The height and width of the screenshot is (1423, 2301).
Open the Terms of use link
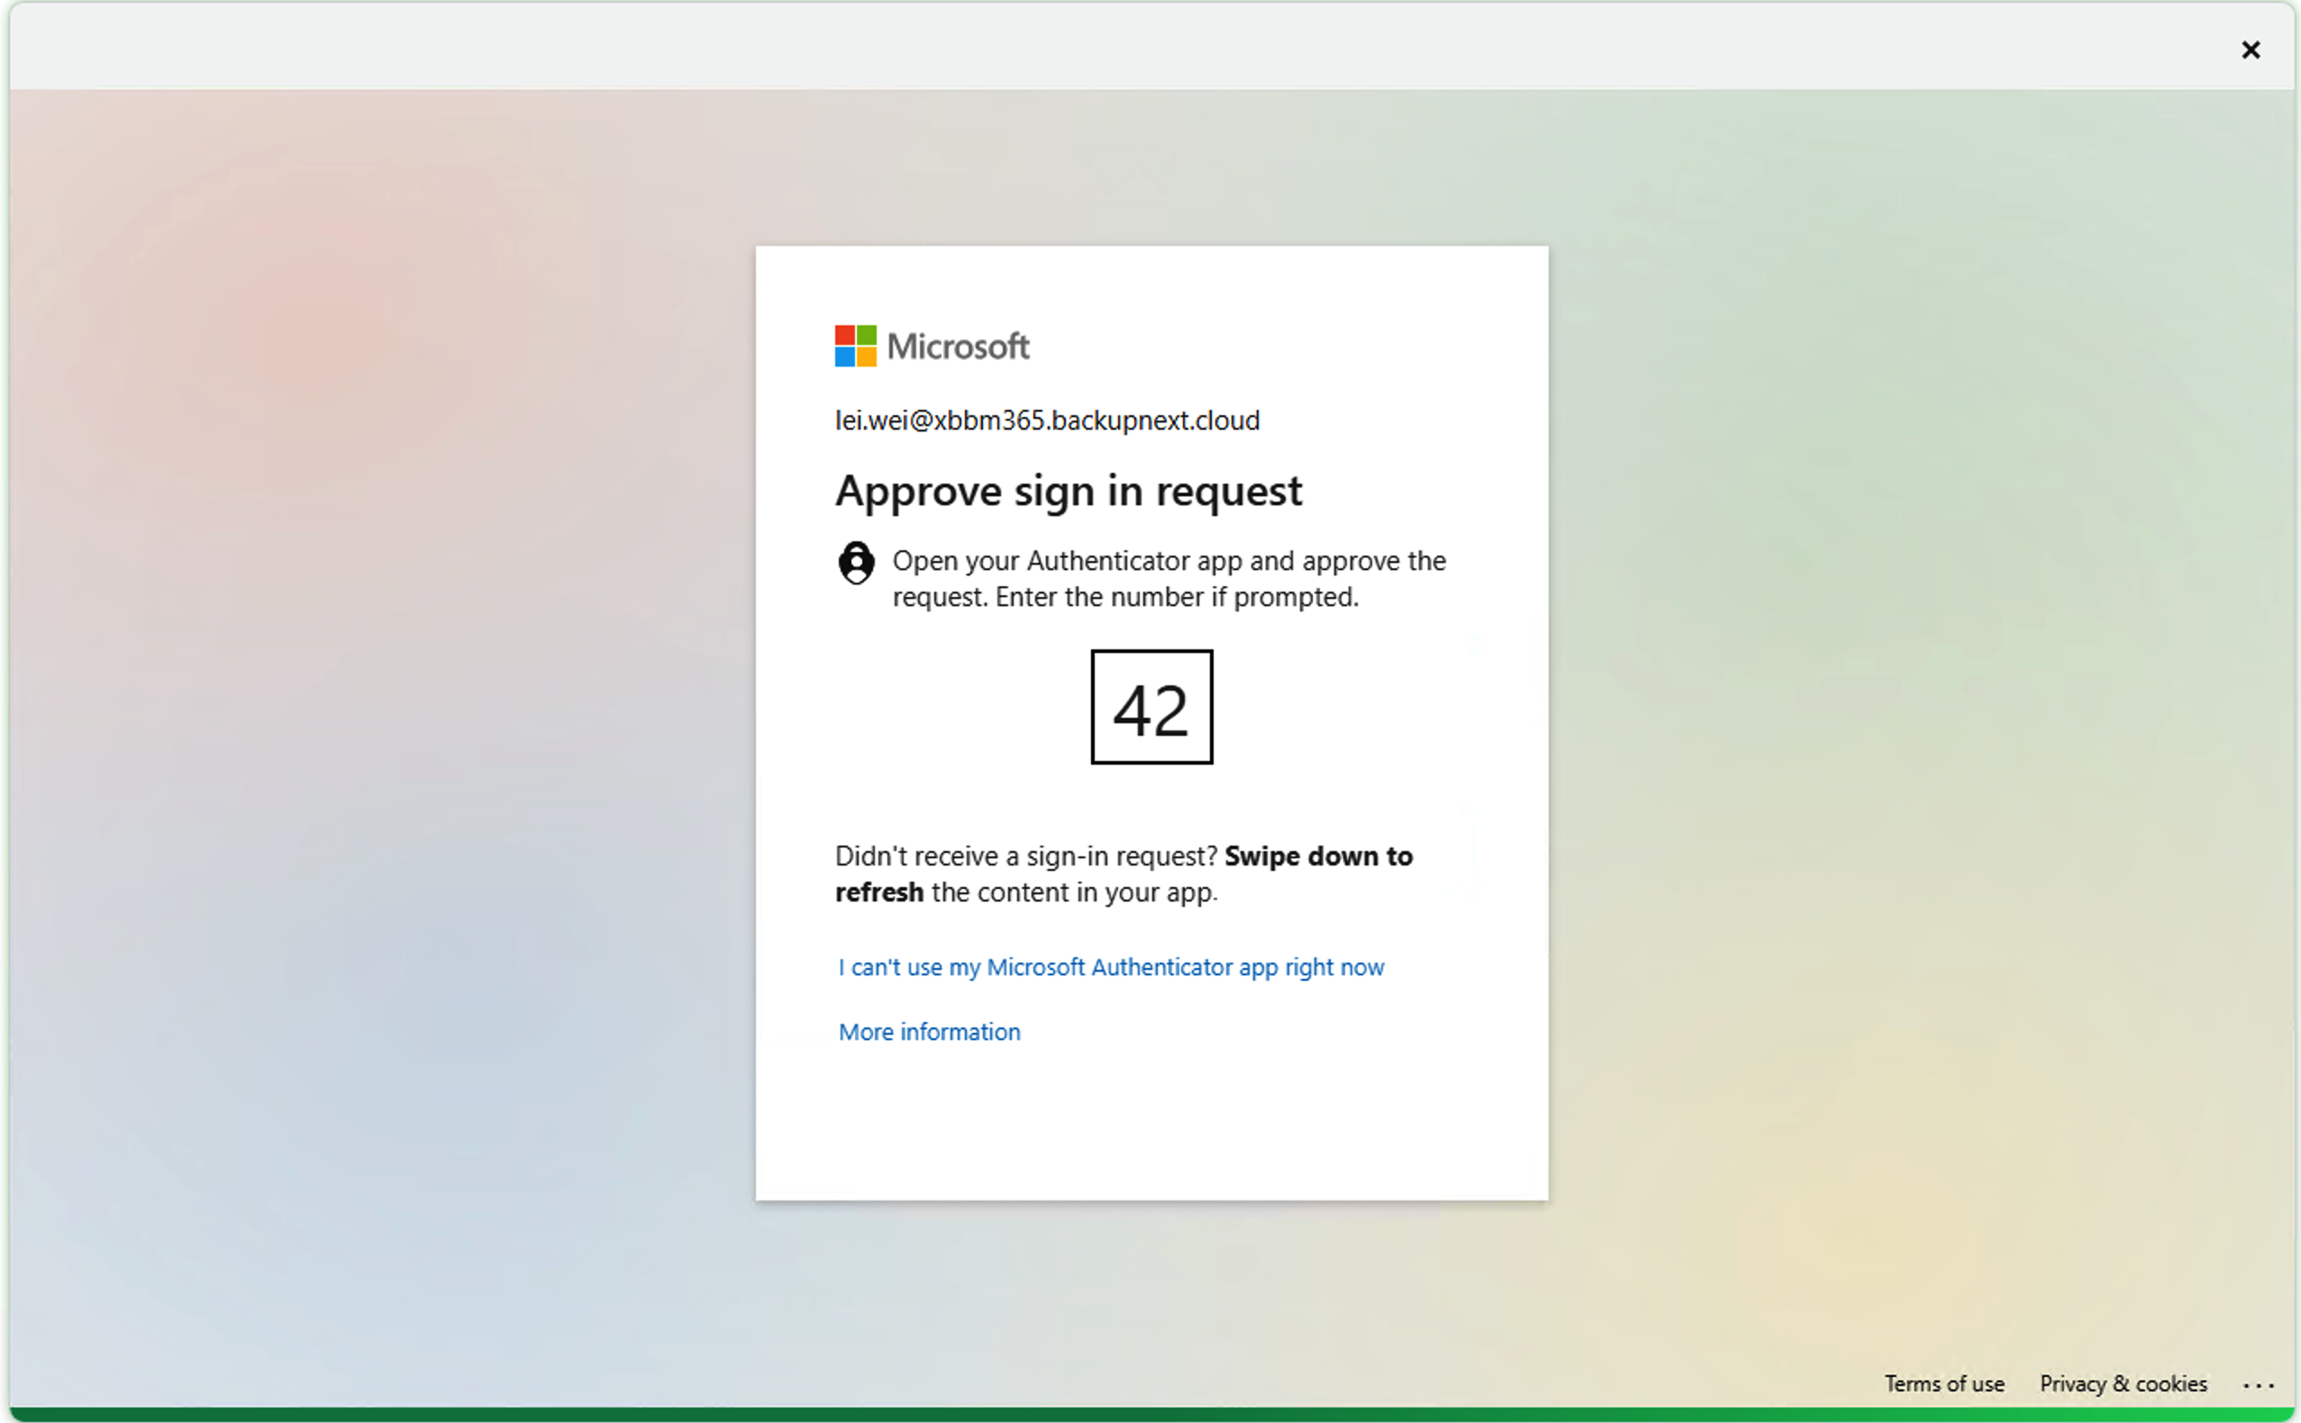click(x=1943, y=1383)
